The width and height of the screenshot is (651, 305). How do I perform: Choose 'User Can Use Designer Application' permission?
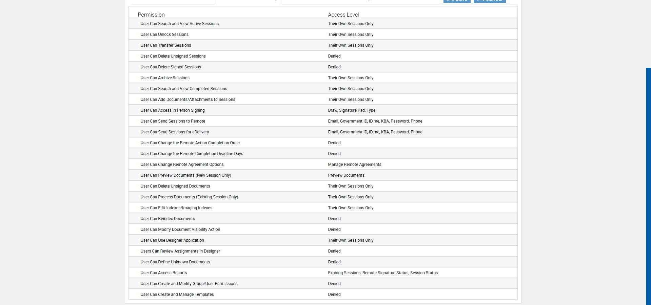172,240
